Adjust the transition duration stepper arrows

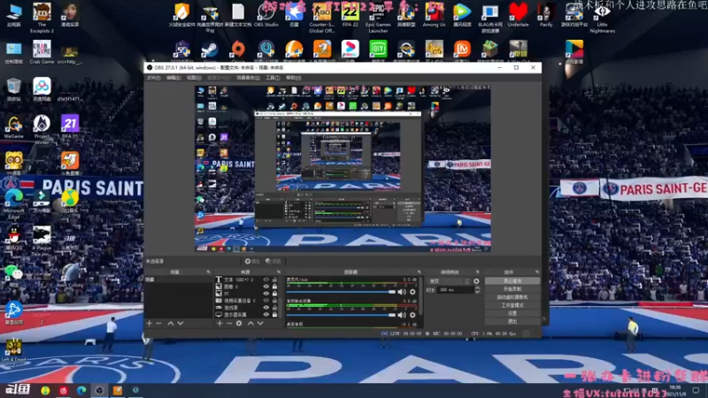[x=477, y=290]
